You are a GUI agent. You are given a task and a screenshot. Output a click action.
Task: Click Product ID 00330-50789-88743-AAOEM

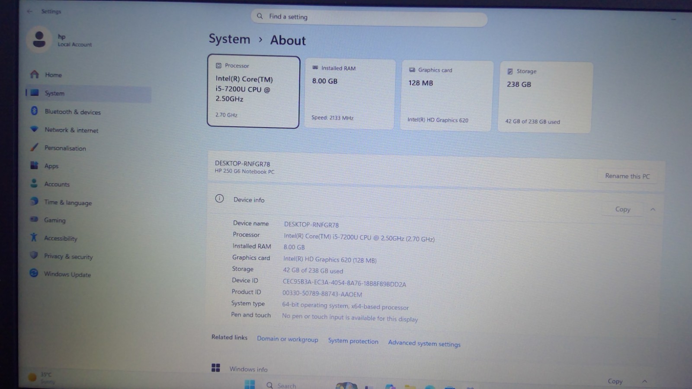click(322, 293)
